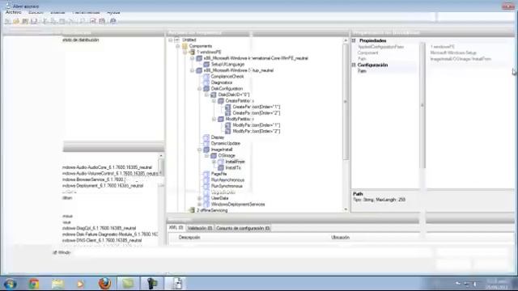Select the DynamicUpdate tree item
Image resolution: width=518 pixels, height=291 pixels.
pos(225,144)
